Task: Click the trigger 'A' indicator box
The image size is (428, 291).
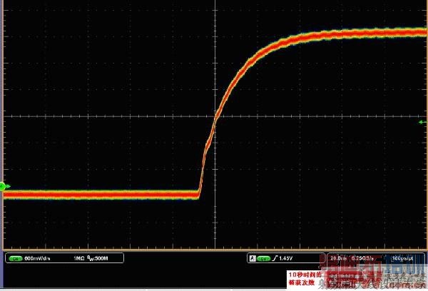Action: click(x=253, y=258)
